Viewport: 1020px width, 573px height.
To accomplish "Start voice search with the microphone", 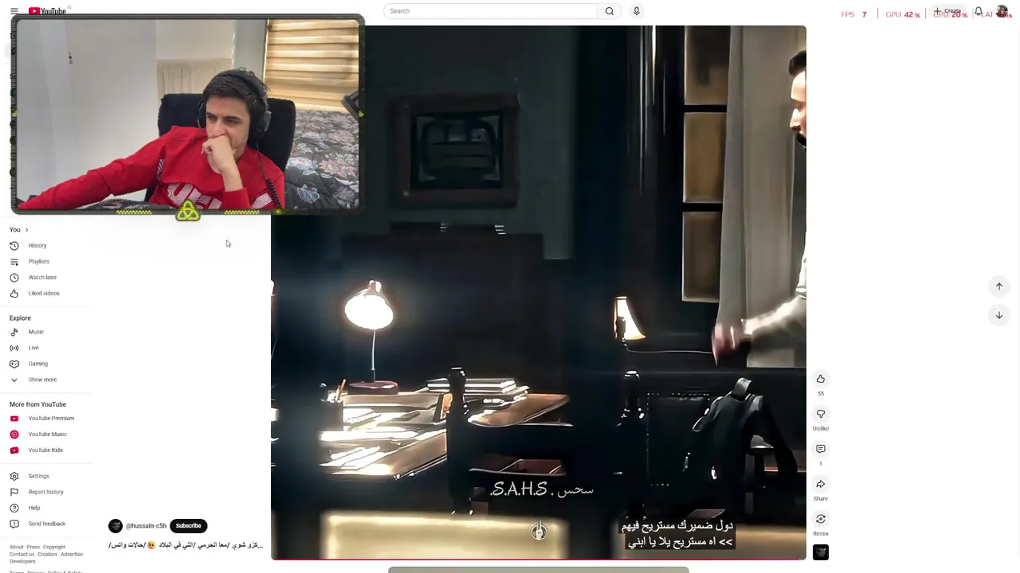I will [x=636, y=11].
